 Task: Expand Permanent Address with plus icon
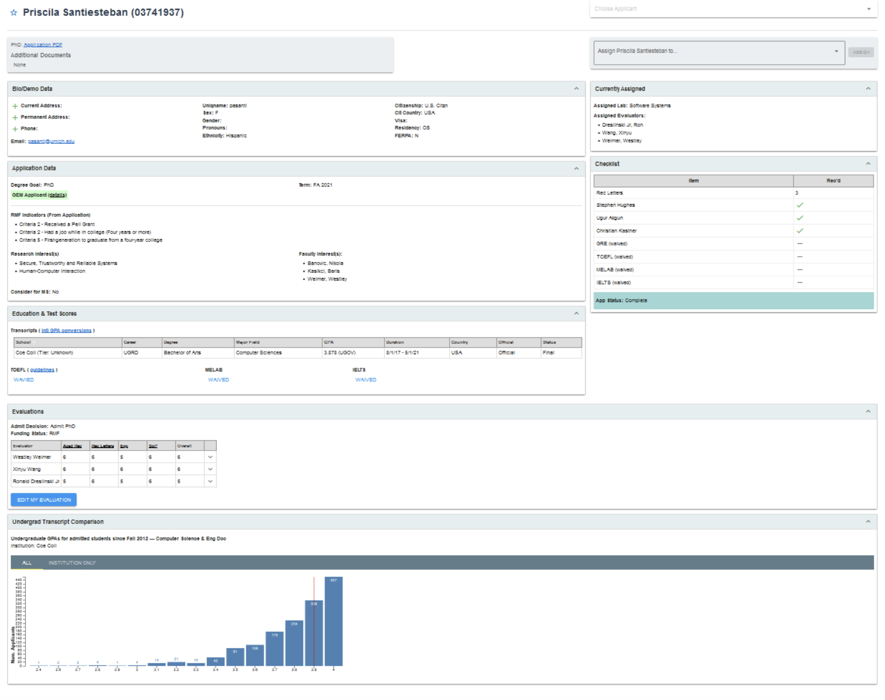pos(15,117)
